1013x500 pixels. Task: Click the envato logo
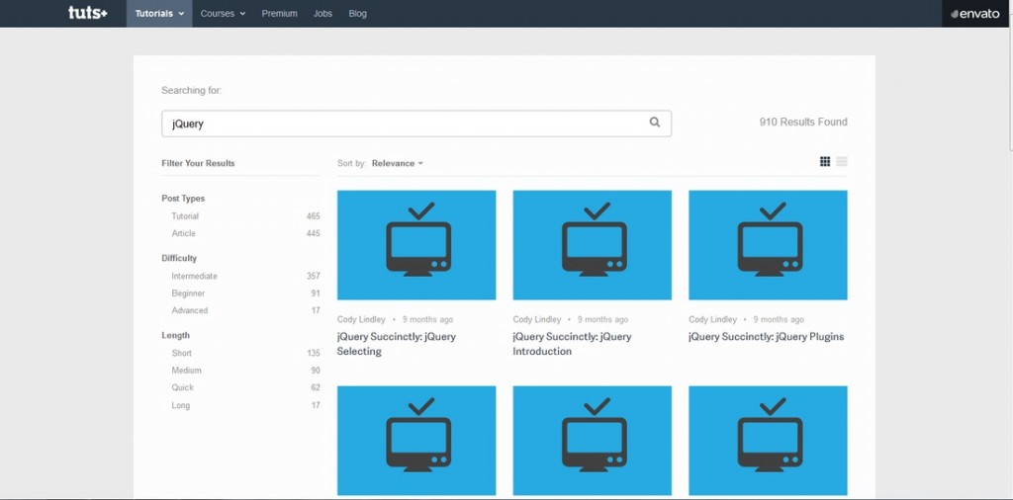tap(975, 14)
